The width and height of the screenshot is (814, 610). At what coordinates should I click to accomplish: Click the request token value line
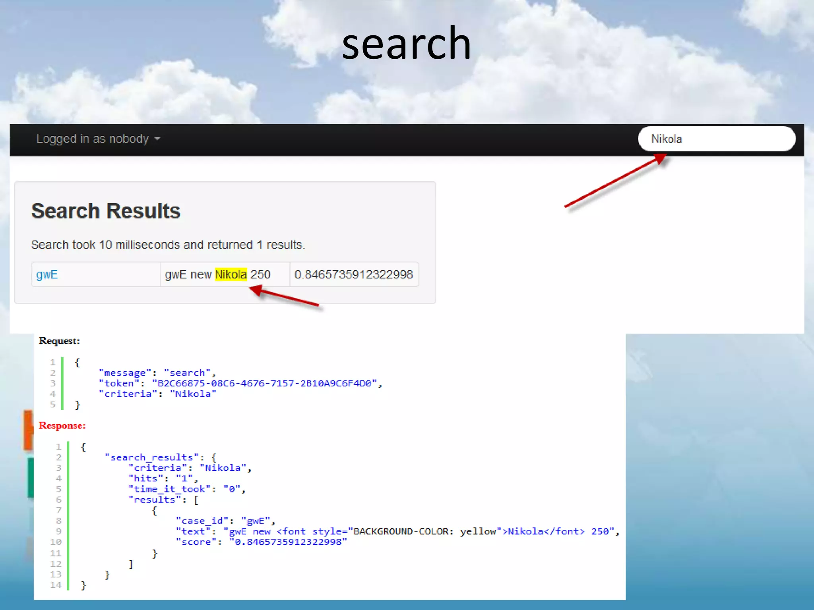point(240,384)
